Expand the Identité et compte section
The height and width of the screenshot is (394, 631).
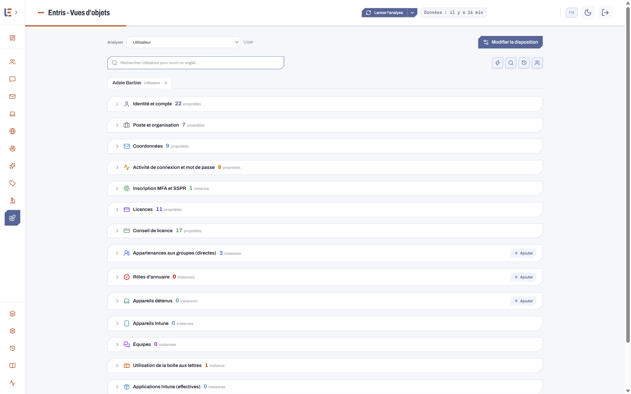[325, 104]
